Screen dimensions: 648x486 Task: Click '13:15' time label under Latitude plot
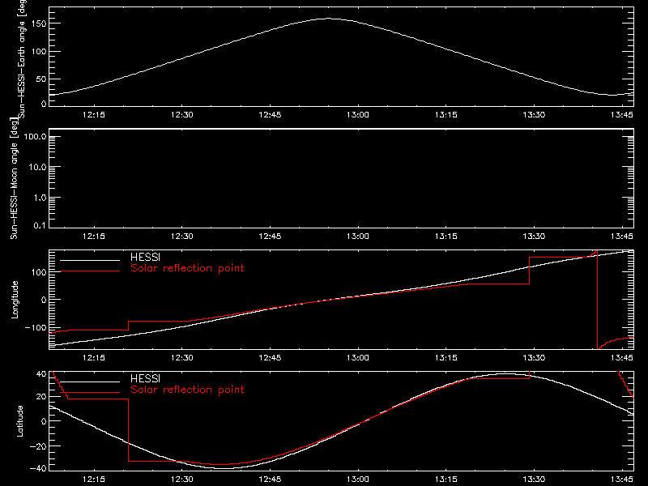(446, 480)
